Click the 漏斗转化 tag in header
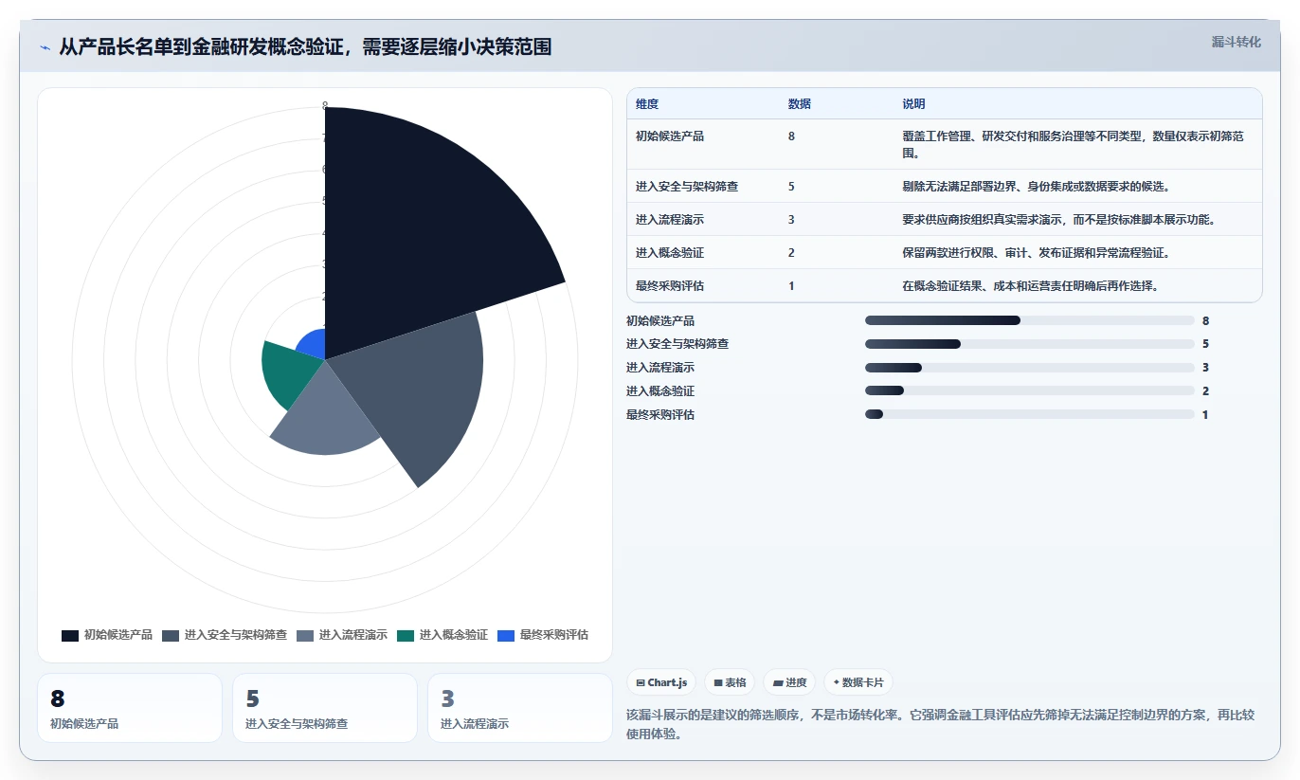This screenshot has width=1300, height=780. pyautogui.click(x=1236, y=42)
